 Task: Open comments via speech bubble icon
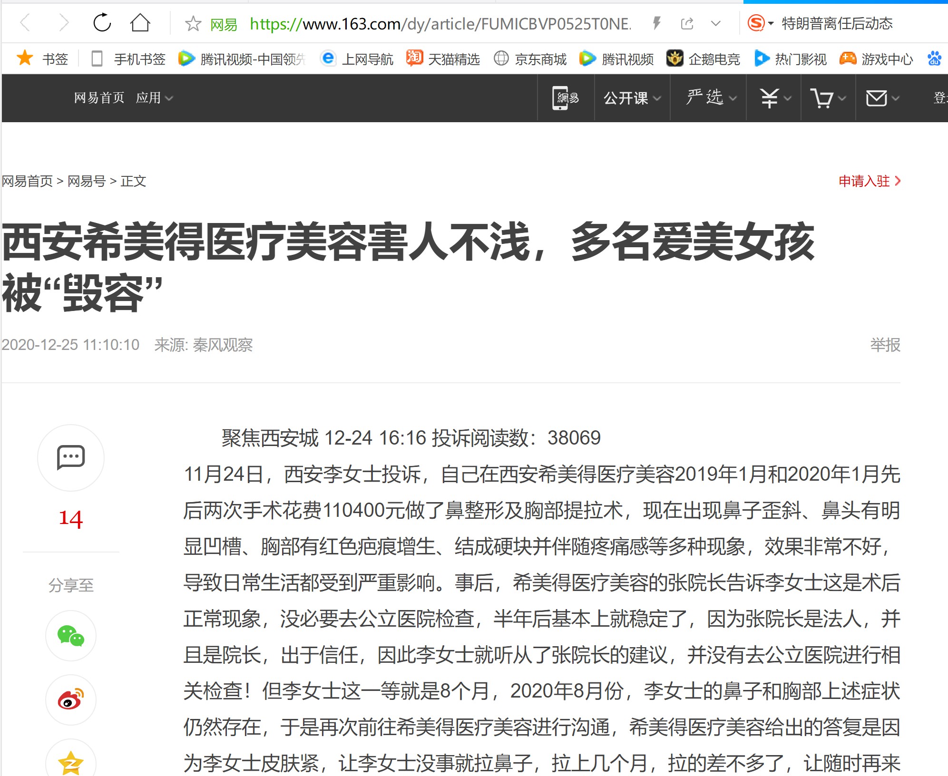(x=71, y=457)
